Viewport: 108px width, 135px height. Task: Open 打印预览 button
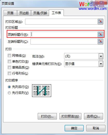click(70, 116)
